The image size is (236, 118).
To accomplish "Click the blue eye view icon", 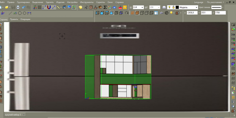I will 114,7.
